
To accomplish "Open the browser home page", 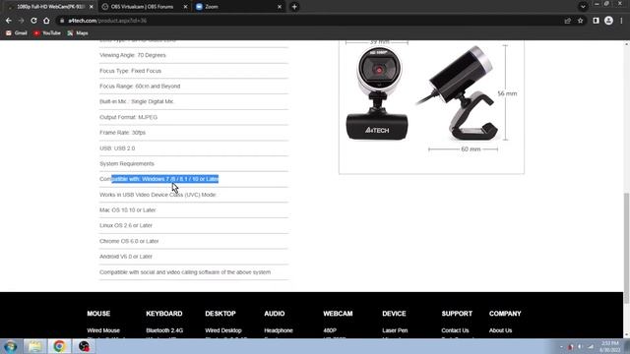I will (46, 21).
